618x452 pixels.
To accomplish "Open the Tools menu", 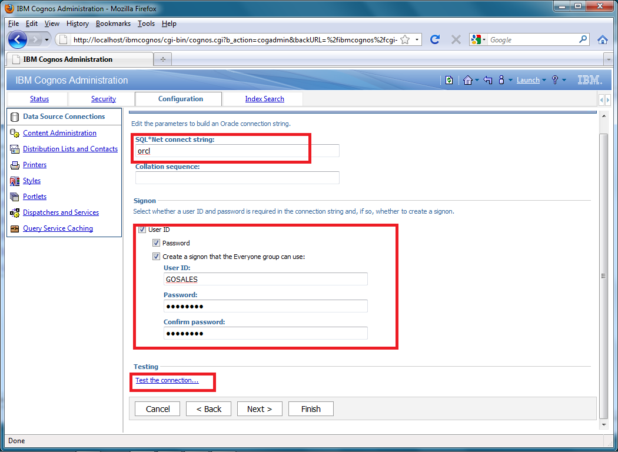I will (146, 24).
